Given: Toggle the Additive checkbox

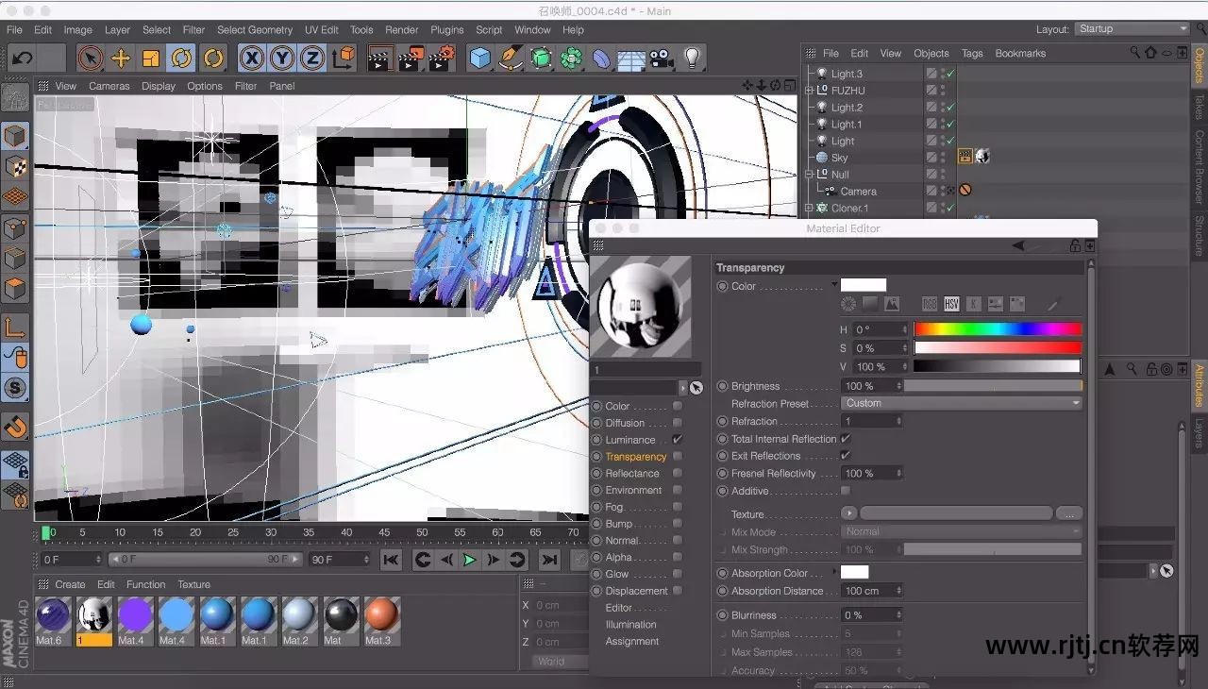Looking at the screenshot, I should pos(846,491).
